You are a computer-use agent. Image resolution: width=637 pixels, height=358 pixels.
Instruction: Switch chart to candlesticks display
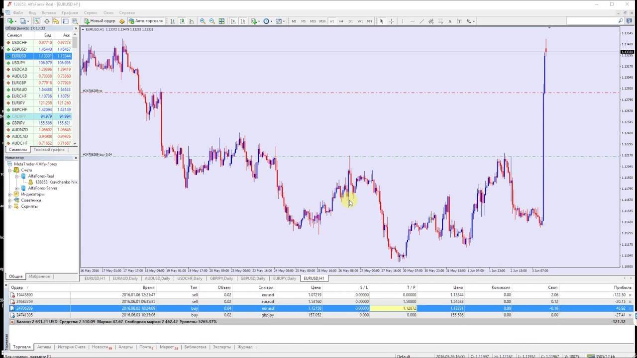(182, 21)
